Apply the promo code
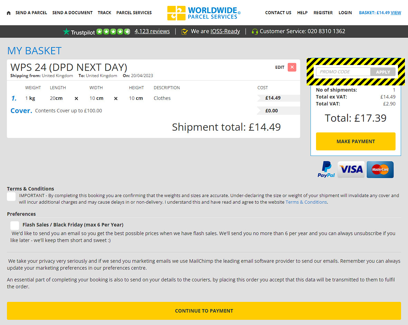 click(x=383, y=72)
